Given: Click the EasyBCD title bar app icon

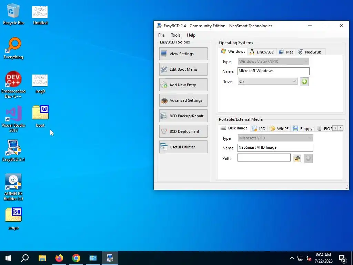Looking at the screenshot, I should pyautogui.click(x=159, y=26).
